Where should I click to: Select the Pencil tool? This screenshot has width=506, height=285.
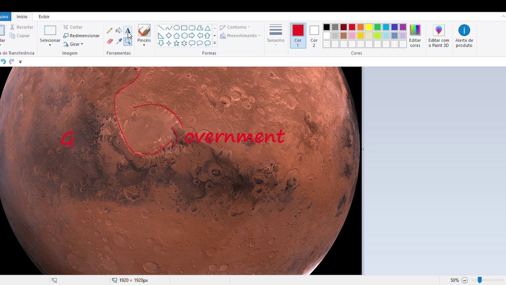110,31
